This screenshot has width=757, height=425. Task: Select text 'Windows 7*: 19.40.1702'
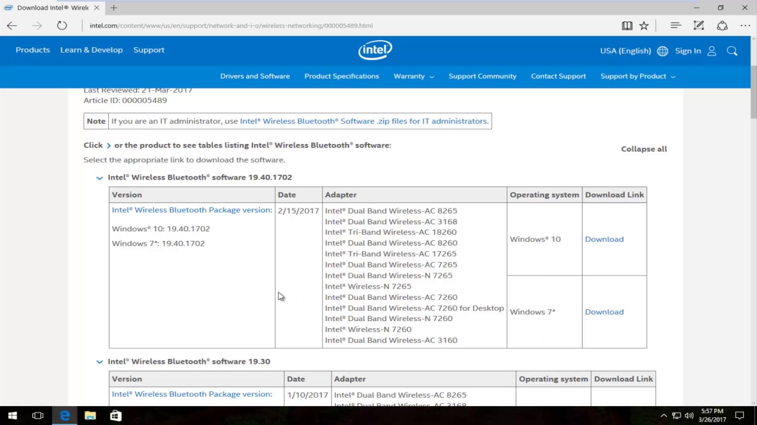158,243
